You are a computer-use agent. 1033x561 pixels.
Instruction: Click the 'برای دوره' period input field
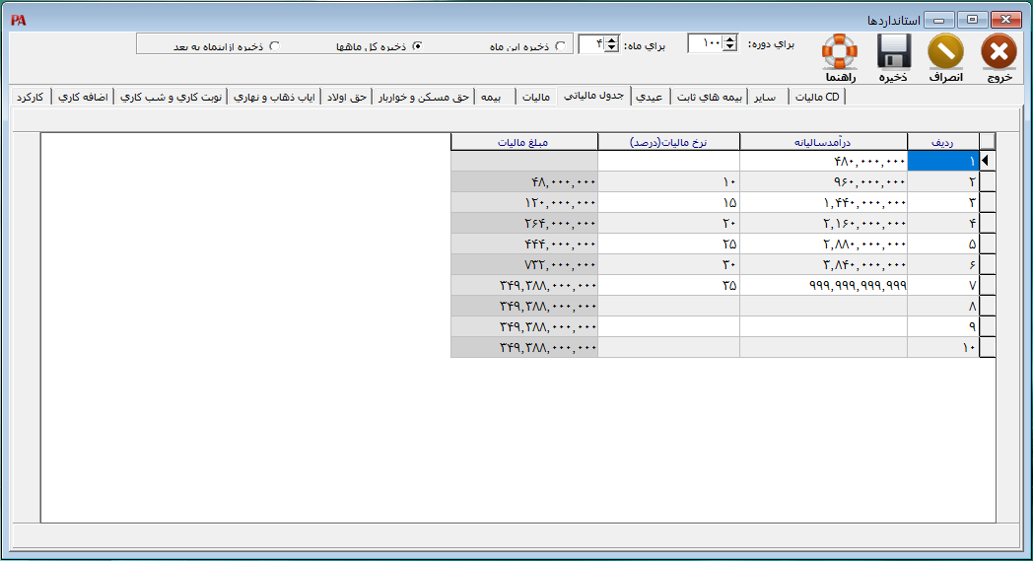tap(704, 43)
